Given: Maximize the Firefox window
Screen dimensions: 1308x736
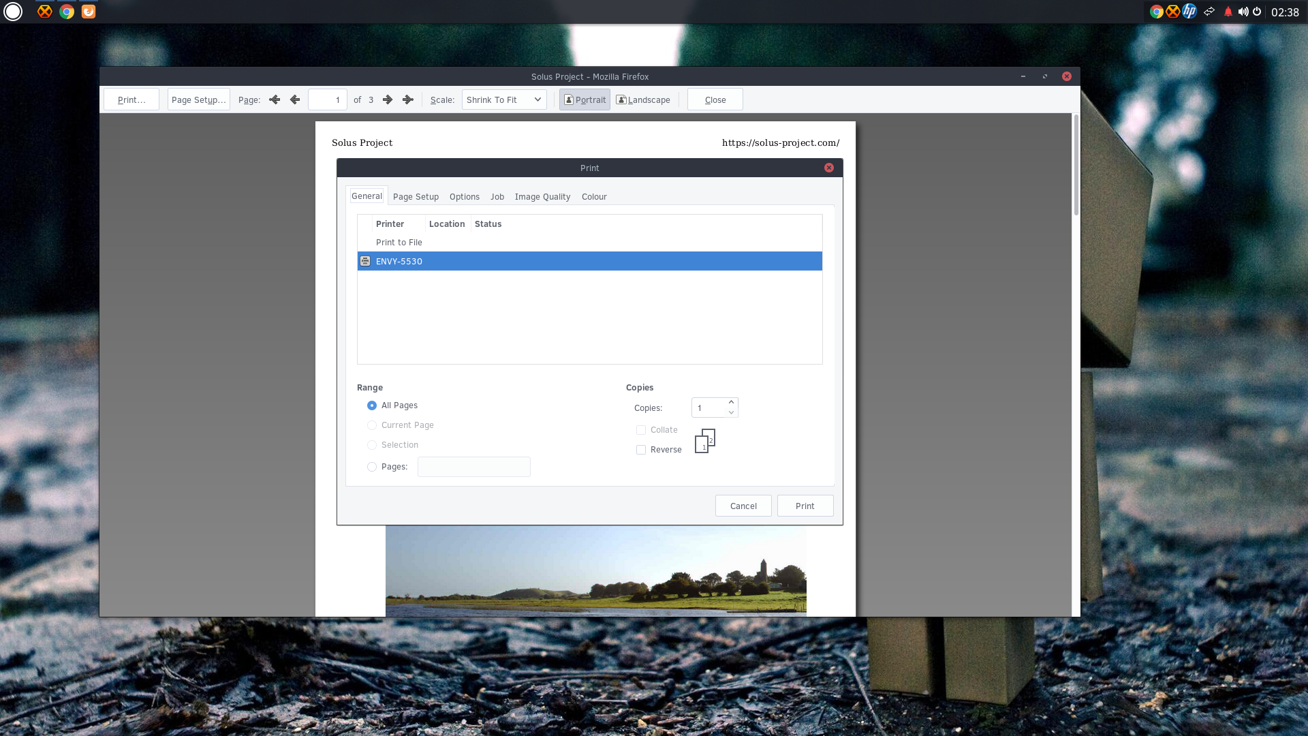Looking at the screenshot, I should [1045, 76].
